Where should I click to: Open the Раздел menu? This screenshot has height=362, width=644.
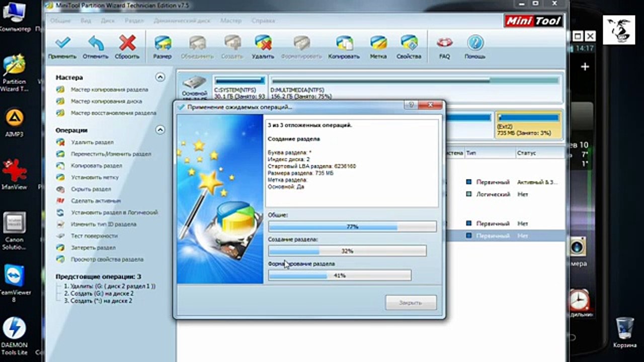pyautogui.click(x=134, y=21)
